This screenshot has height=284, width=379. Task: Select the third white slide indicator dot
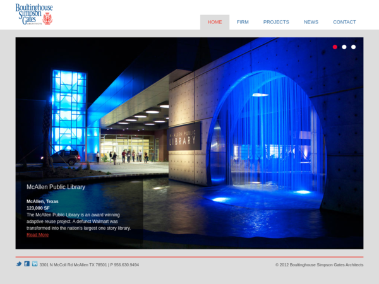click(353, 47)
